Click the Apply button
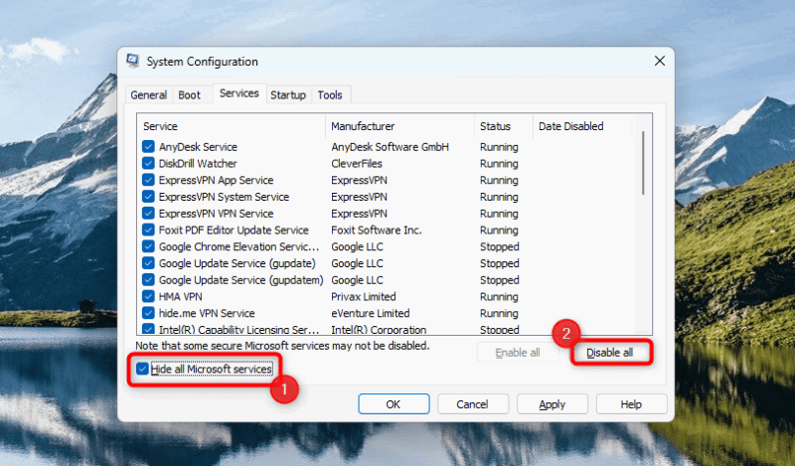795x466 pixels. tap(553, 404)
